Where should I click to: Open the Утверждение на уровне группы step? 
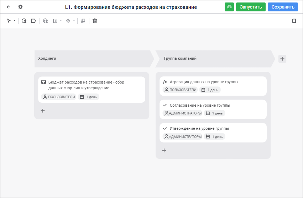pos(213,133)
